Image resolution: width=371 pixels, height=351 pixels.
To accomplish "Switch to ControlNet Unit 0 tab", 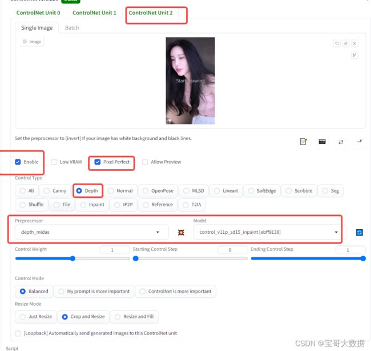I will pyautogui.click(x=38, y=13).
